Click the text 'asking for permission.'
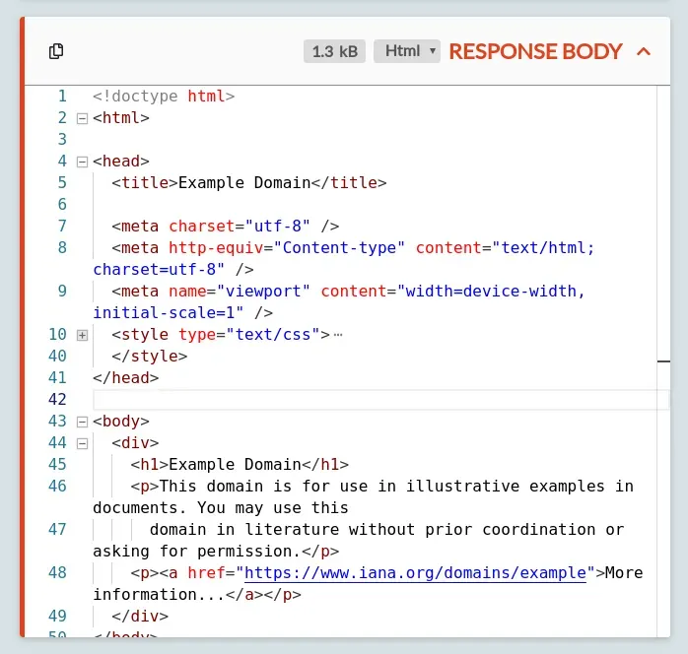Viewport: 688px width, 654px height. point(197,552)
